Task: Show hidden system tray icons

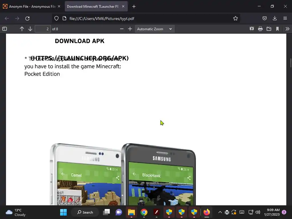Action: point(220,212)
